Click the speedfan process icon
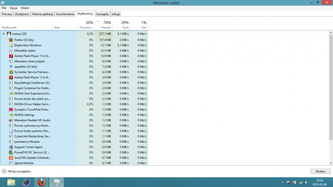333x187 pixels. 11,67
